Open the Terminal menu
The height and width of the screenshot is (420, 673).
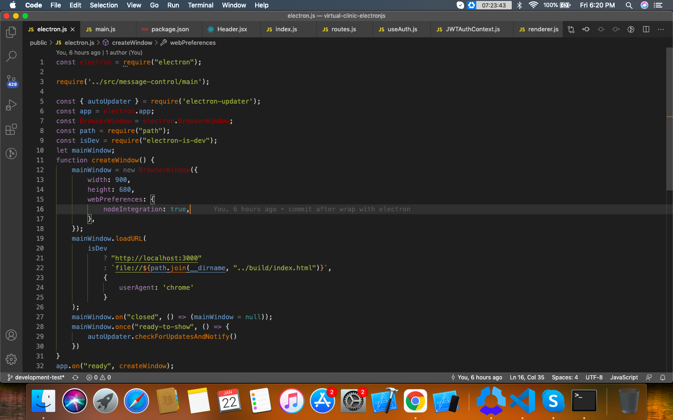pyautogui.click(x=200, y=5)
